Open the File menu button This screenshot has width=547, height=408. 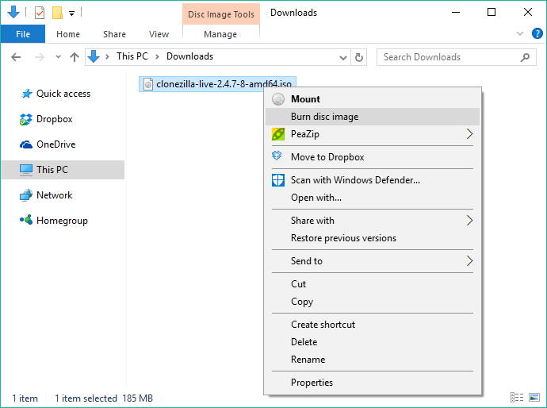[x=23, y=34]
